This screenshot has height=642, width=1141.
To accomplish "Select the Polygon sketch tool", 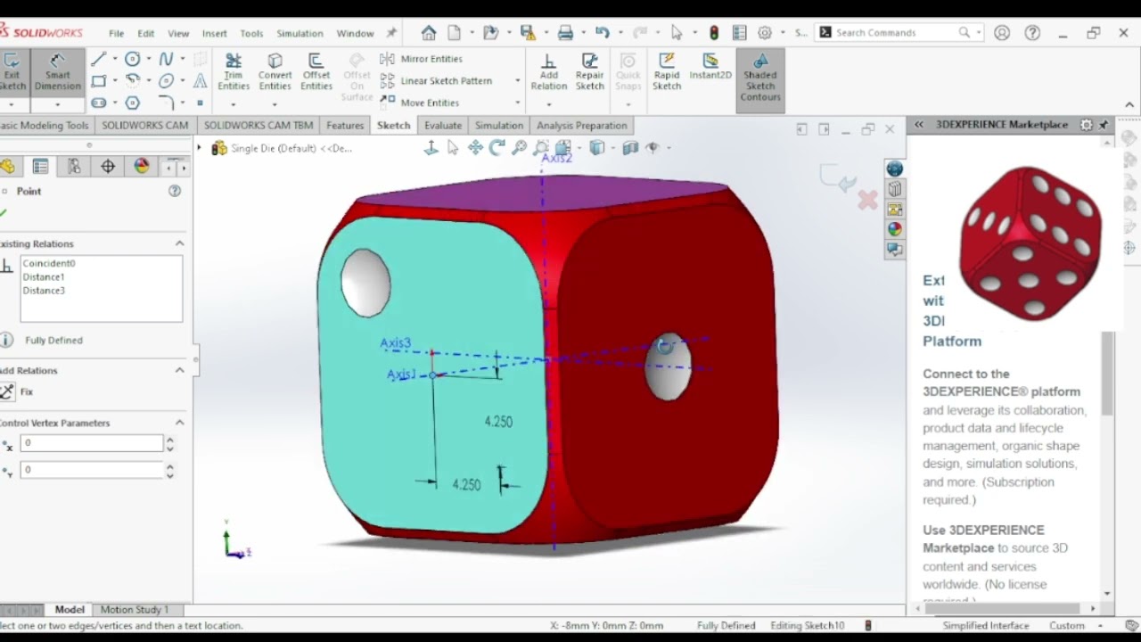I will coord(133,103).
